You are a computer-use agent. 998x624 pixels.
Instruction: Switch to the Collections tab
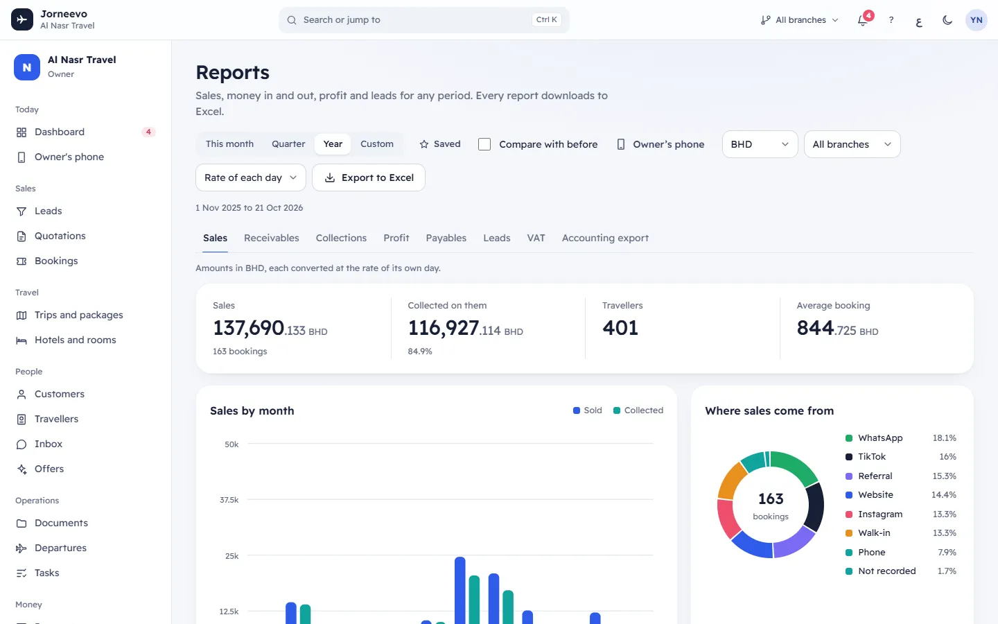point(341,238)
